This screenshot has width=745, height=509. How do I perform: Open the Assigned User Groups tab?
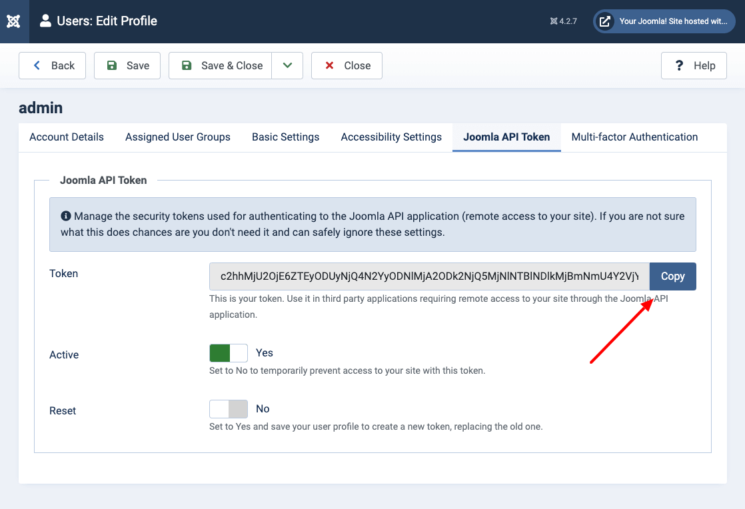(178, 137)
